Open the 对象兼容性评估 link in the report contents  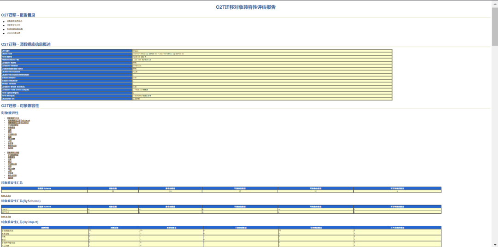point(14,25)
